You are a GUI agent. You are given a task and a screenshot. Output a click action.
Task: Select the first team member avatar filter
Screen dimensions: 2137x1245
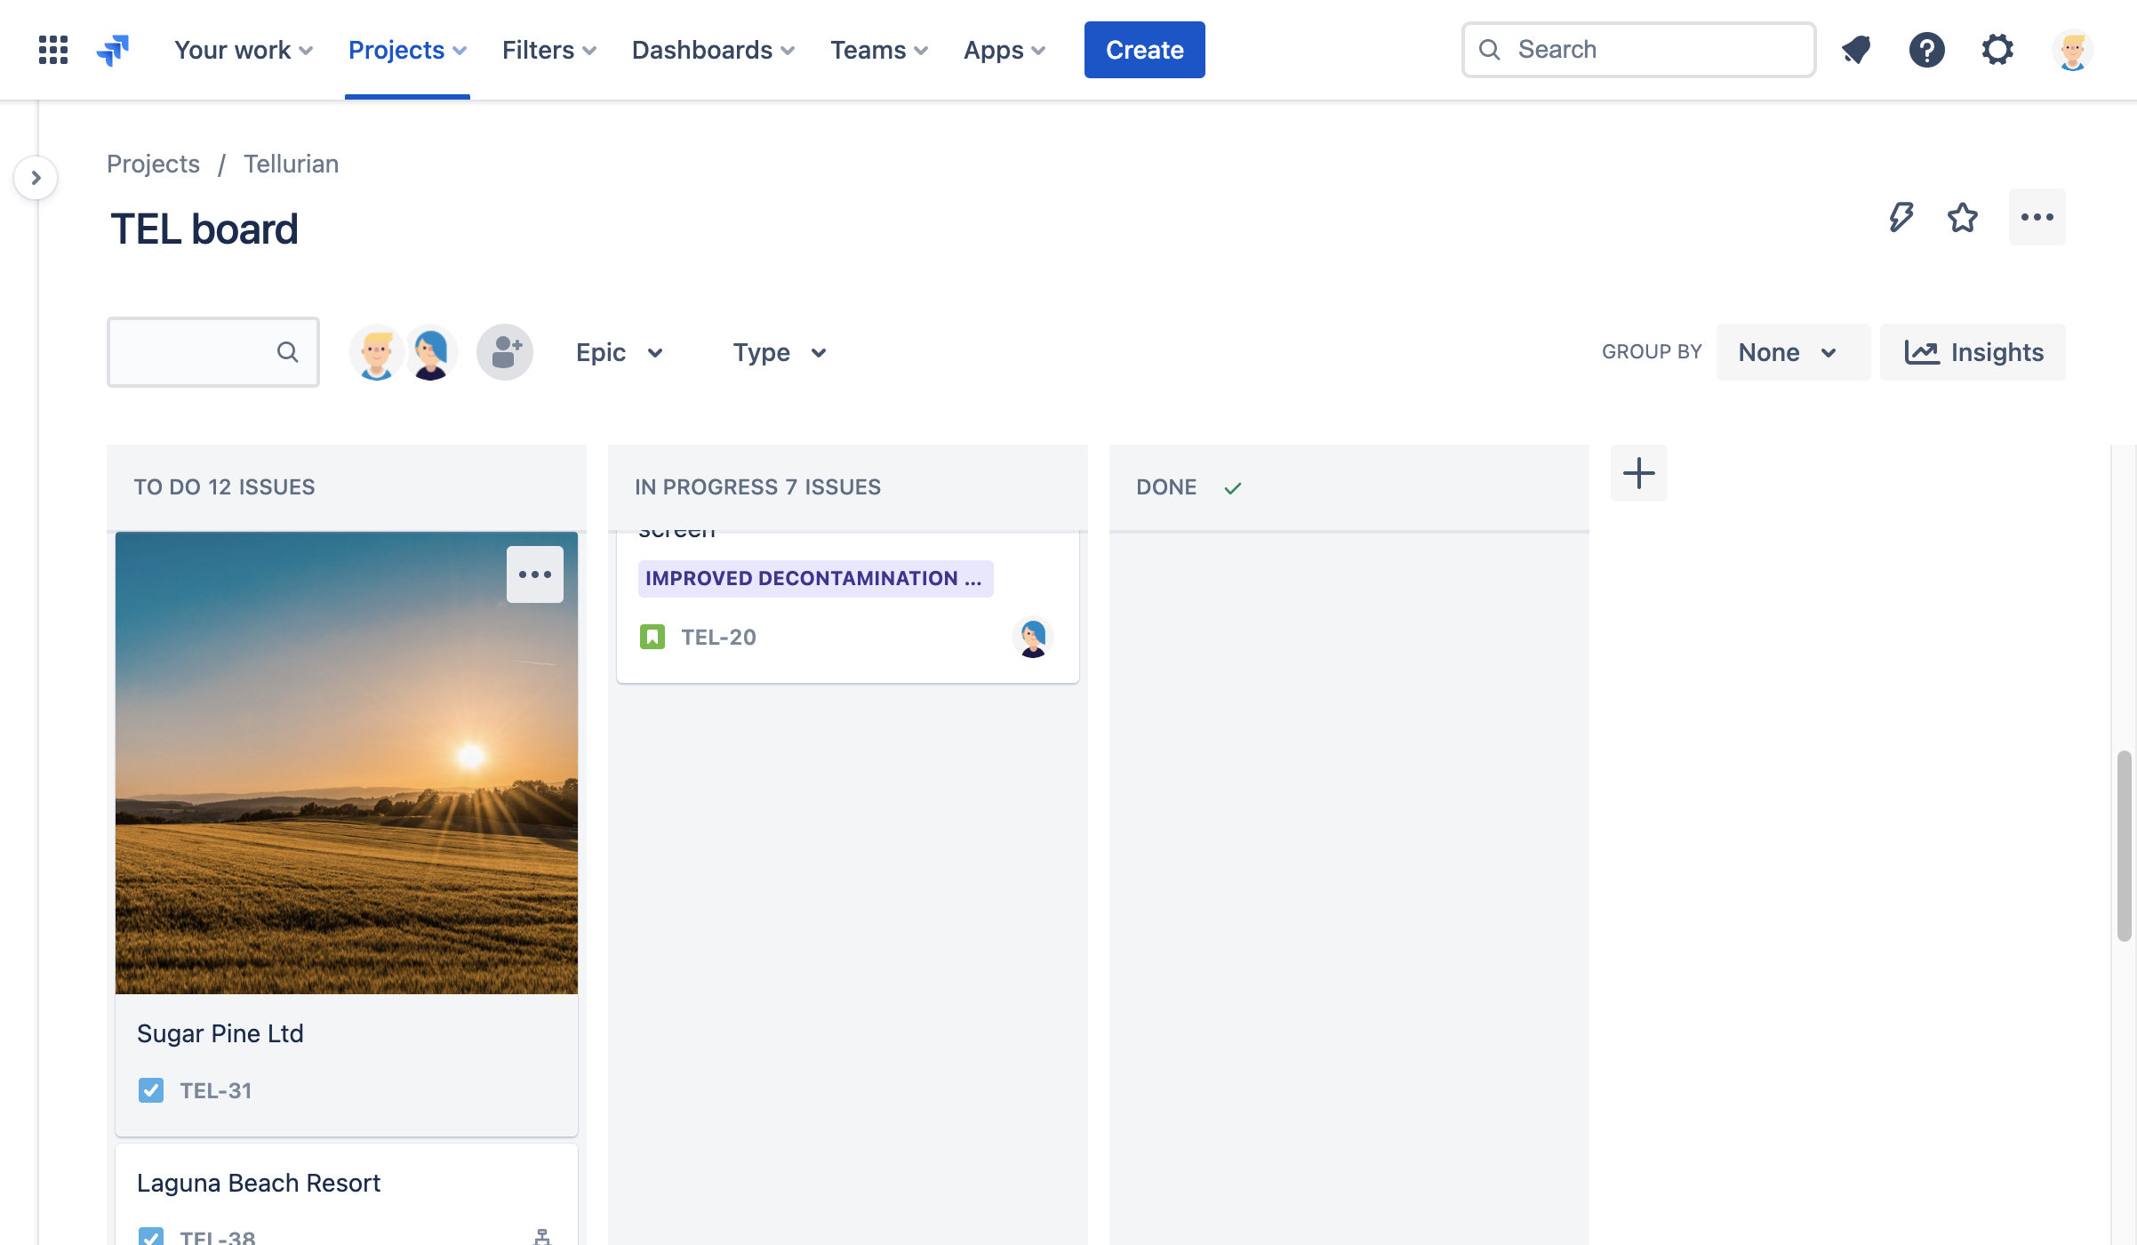(376, 351)
